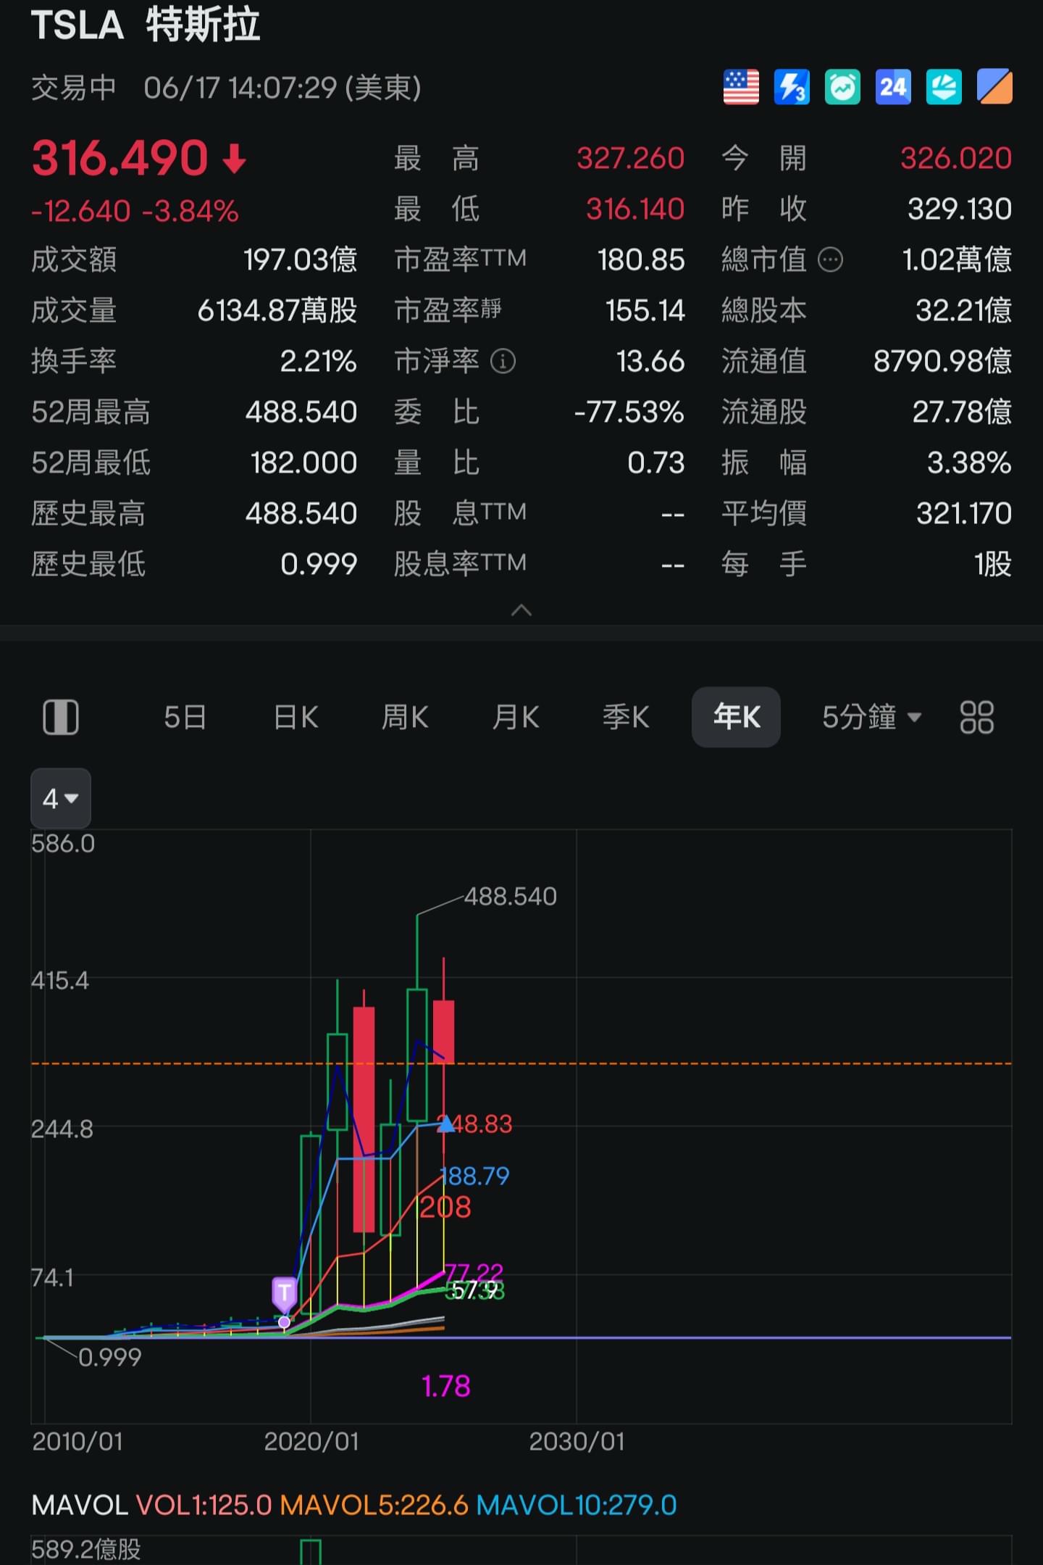Tap the teal chart-stack icon
The width and height of the screenshot is (1043, 1565).
(944, 88)
